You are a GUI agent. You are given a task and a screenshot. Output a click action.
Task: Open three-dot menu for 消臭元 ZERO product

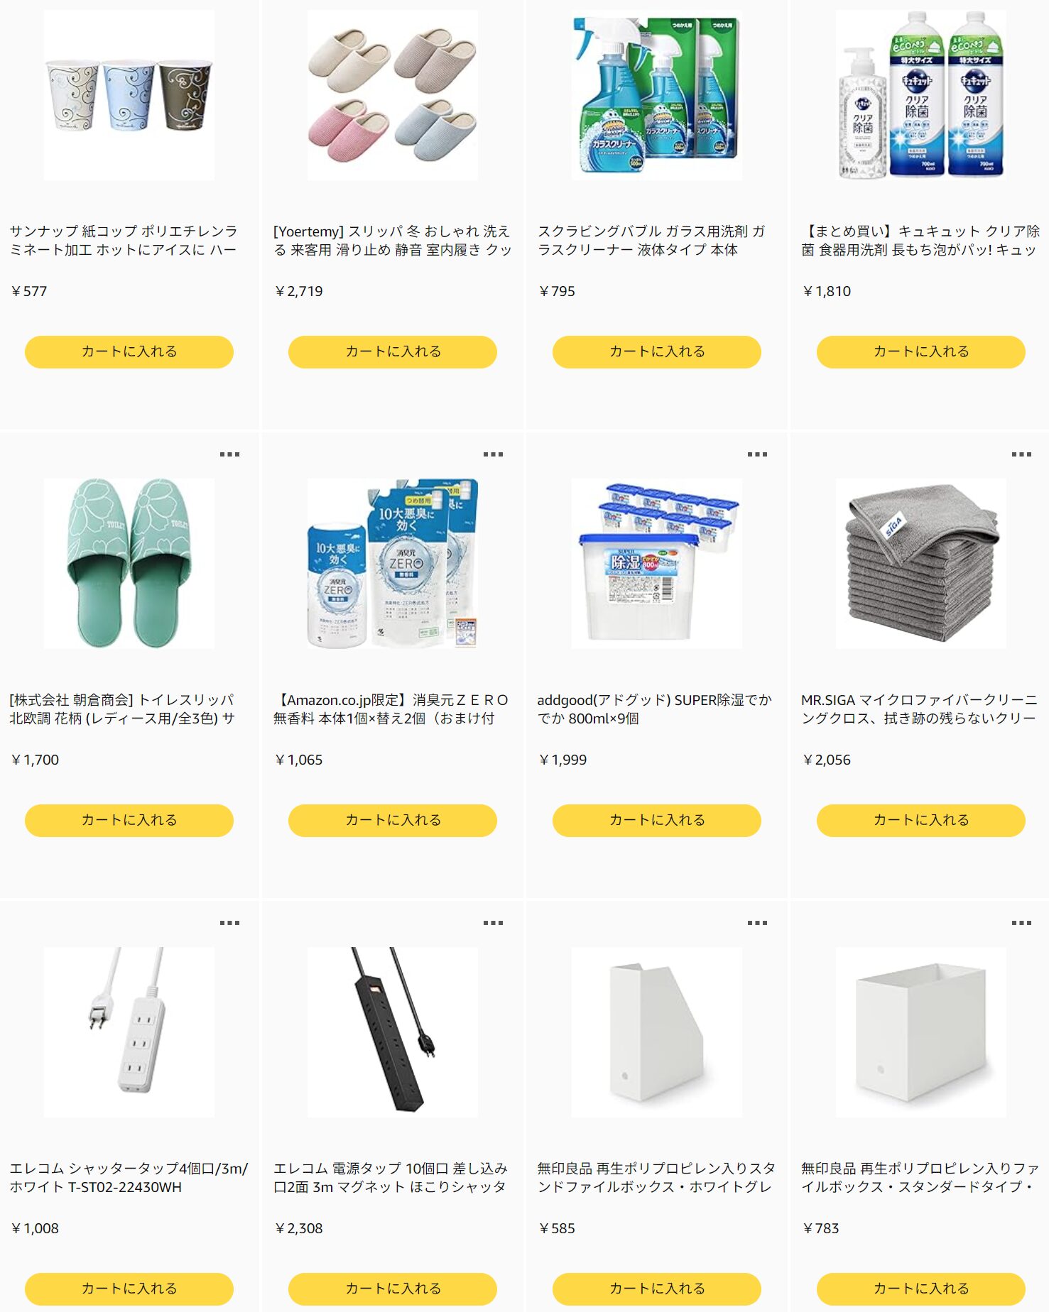493,454
